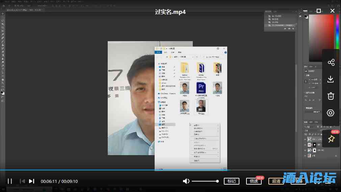Image resolution: width=341 pixels, height=192 pixels.
Task: Maximize the video player window
Action: click(x=319, y=11)
